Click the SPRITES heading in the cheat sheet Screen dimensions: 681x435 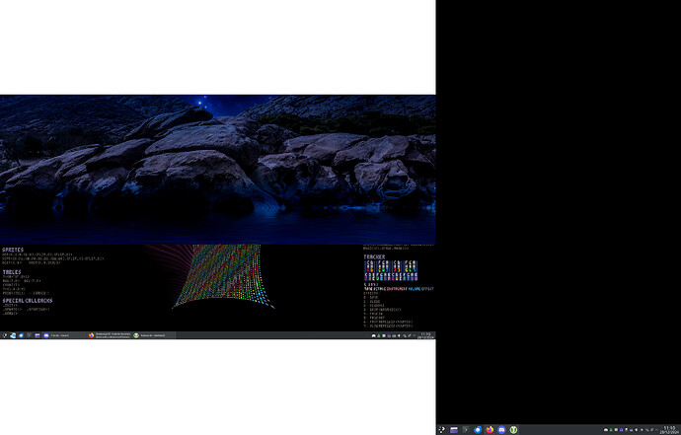click(13, 251)
